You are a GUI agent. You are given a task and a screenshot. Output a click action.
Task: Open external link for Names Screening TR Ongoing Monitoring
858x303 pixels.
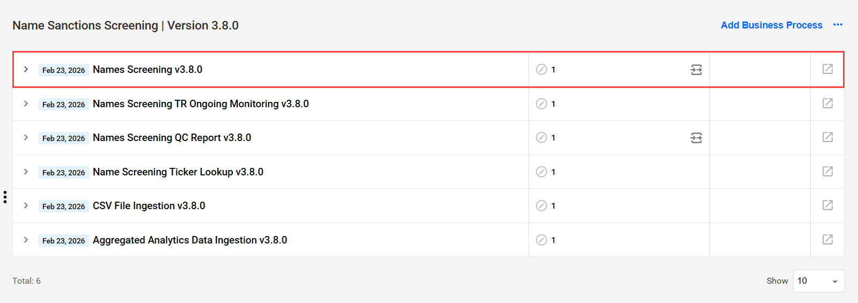(x=827, y=103)
